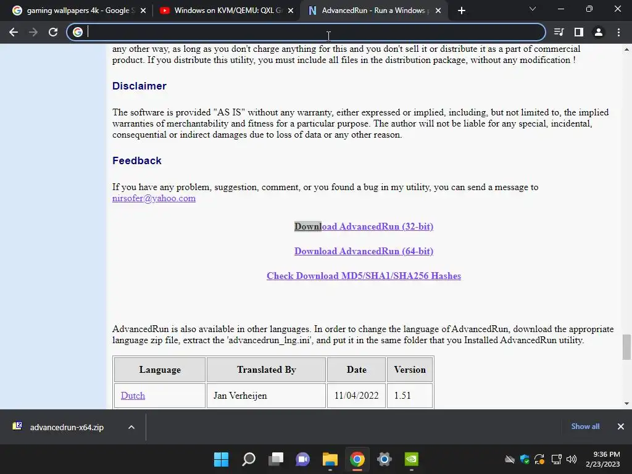Click the OneDrive tray icon
Screen dimensions: 632x474
(510, 459)
